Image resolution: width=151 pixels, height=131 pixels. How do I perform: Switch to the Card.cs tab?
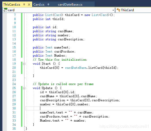[x=39, y=5]
